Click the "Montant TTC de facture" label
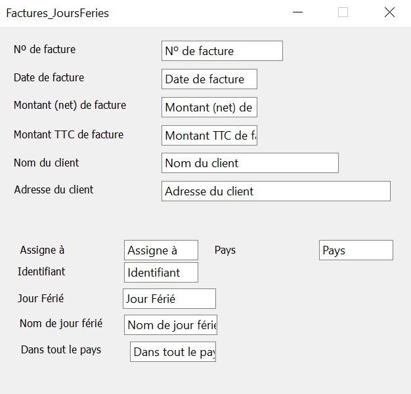411x394 pixels. pyautogui.click(x=68, y=134)
